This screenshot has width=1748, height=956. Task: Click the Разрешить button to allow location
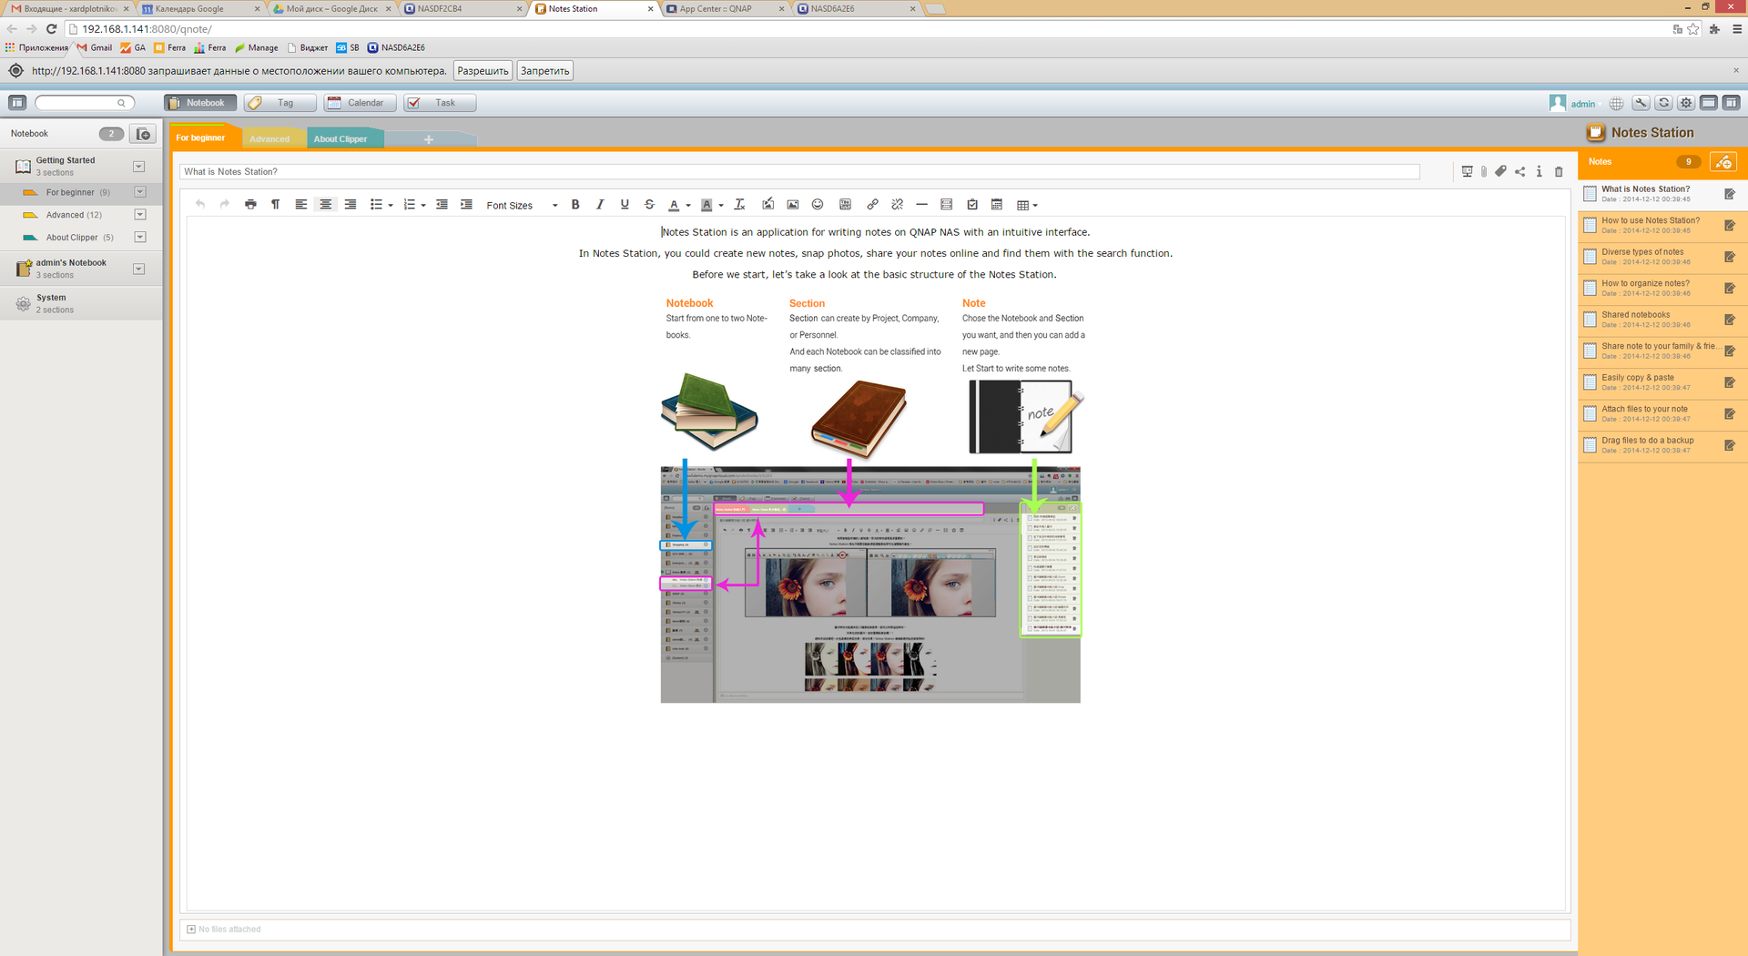[x=483, y=71]
